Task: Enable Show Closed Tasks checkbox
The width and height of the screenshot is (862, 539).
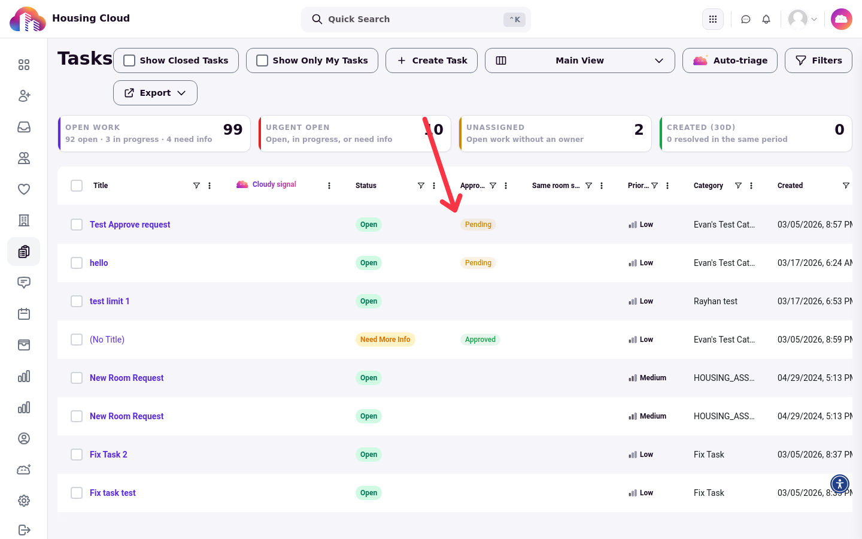Action: click(129, 60)
